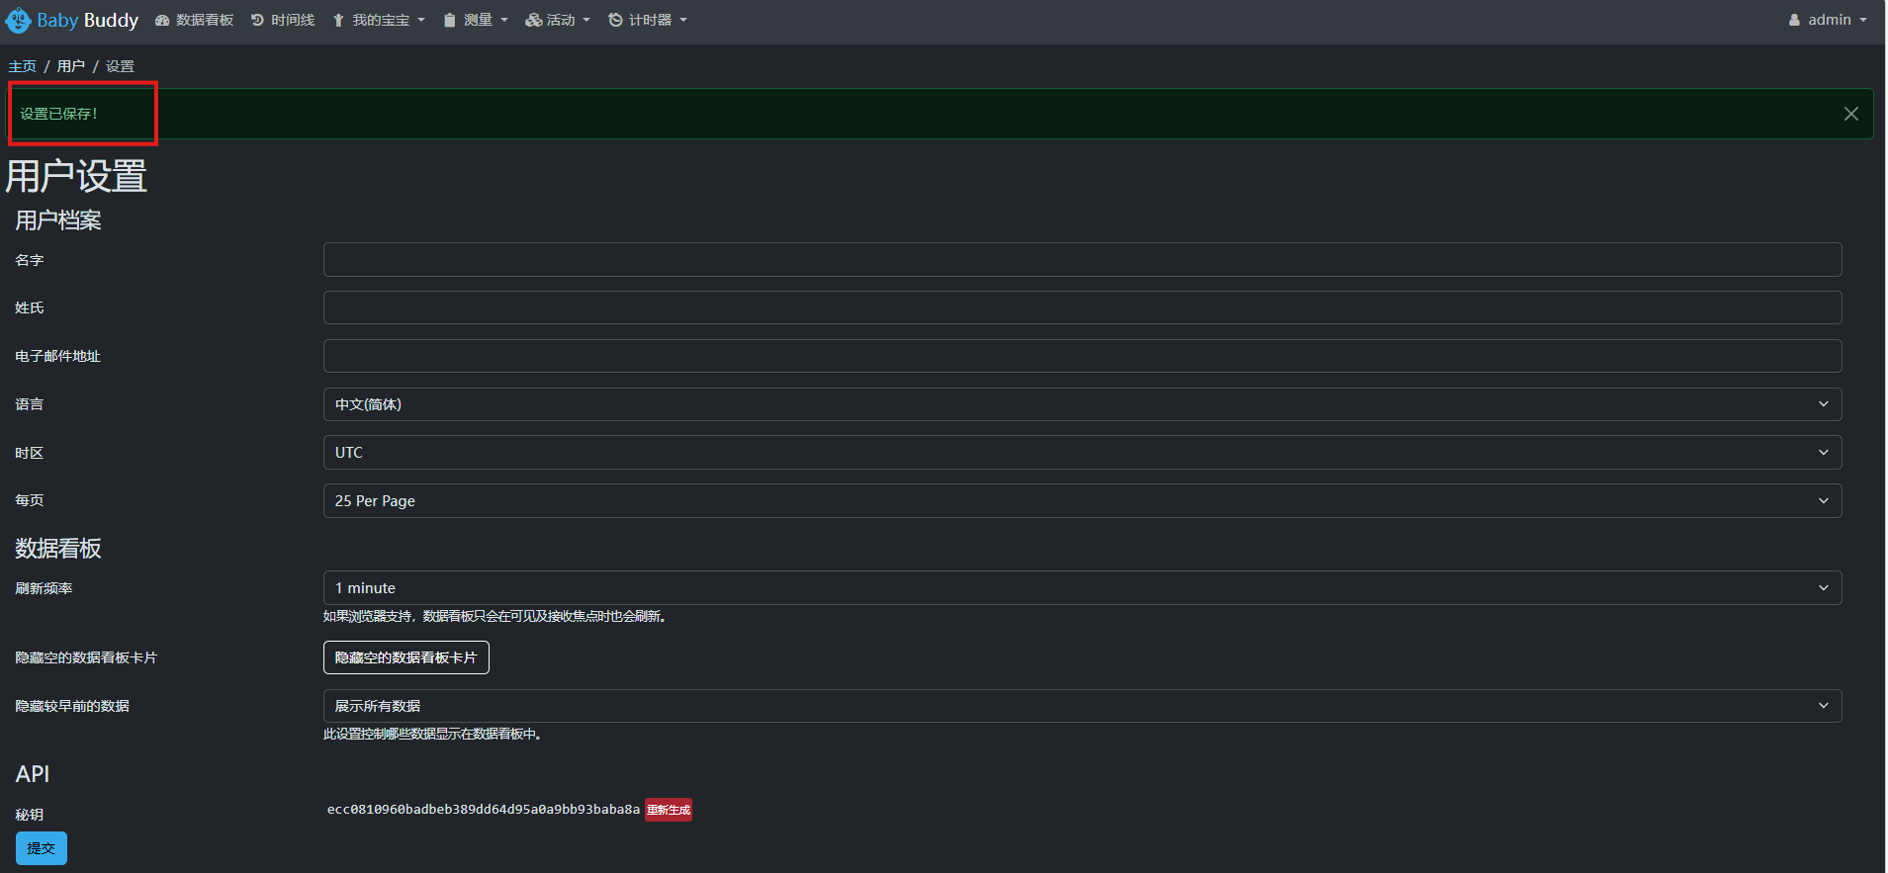This screenshot has width=1888, height=873.
Task: Expand the 我的宝宝 menu
Action: tap(379, 20)
